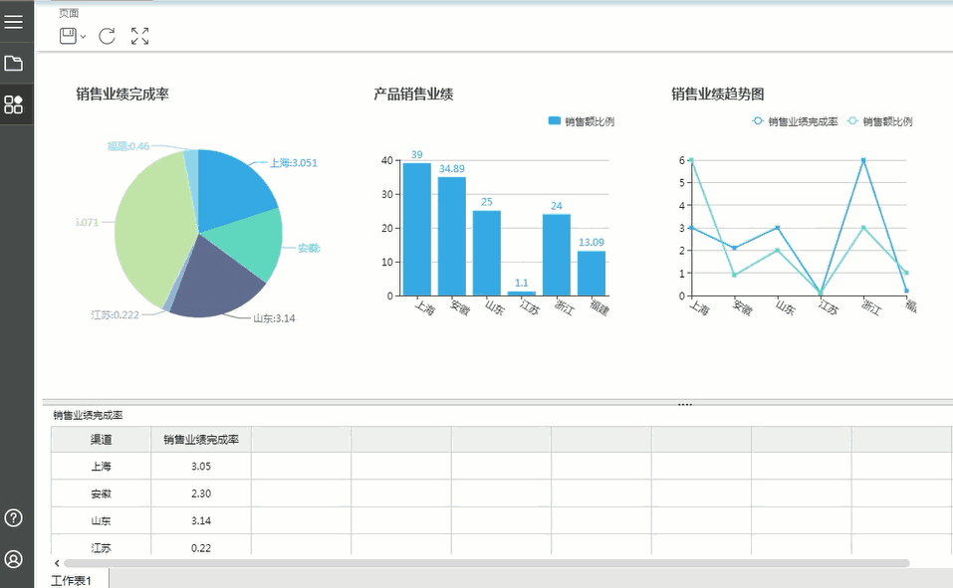Image resolution: width=953 pixels, height=588 pixels.
Task: Click the panel splitter dots handle
Action: click(684, 404)
